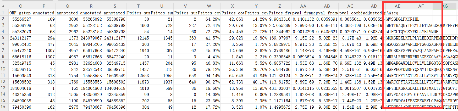458x111 pixels.
Task: Click the select-all corner triangle
Action: point(3,6)
